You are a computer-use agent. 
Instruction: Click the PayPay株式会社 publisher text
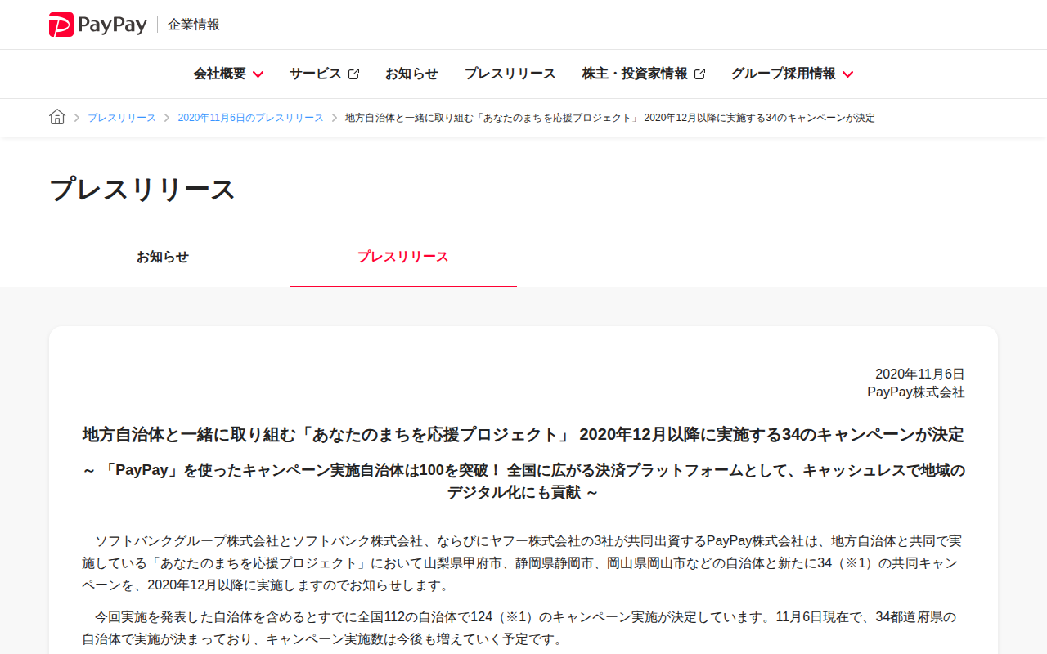(x=916, y=392)
